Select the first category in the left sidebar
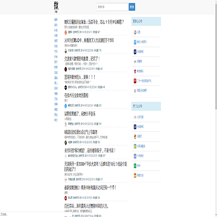Viewport: 217px width, 217px height. click(56, 20)
